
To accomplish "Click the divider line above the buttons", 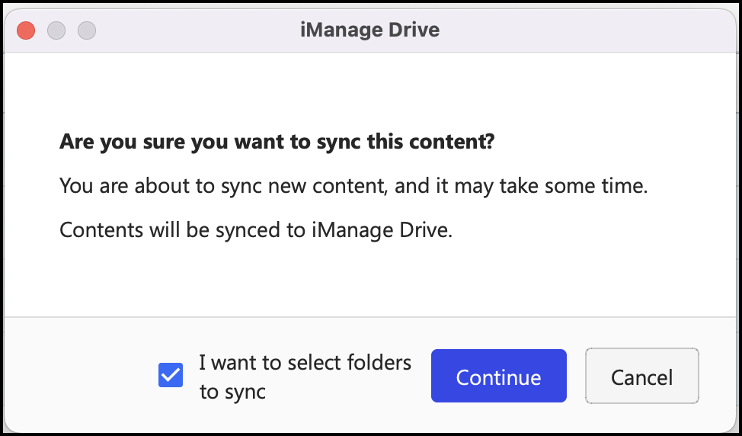I will point(371,316).
